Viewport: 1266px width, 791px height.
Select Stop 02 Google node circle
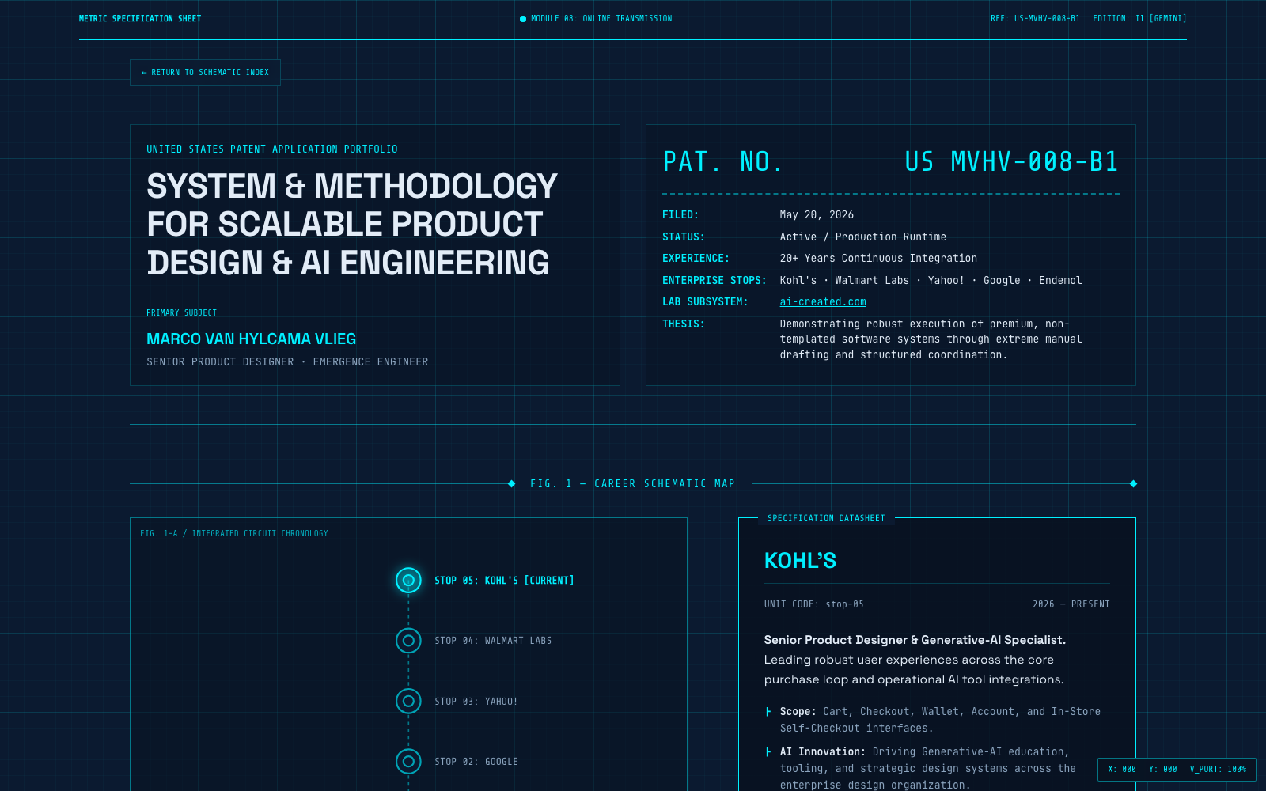(x=408, y=762)
